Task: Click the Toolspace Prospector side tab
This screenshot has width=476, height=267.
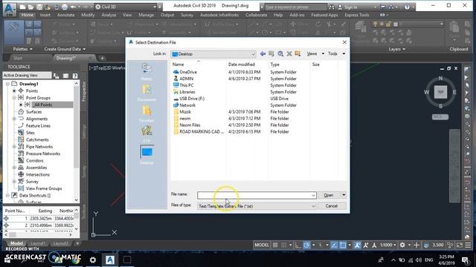Action: pos(84,91)
